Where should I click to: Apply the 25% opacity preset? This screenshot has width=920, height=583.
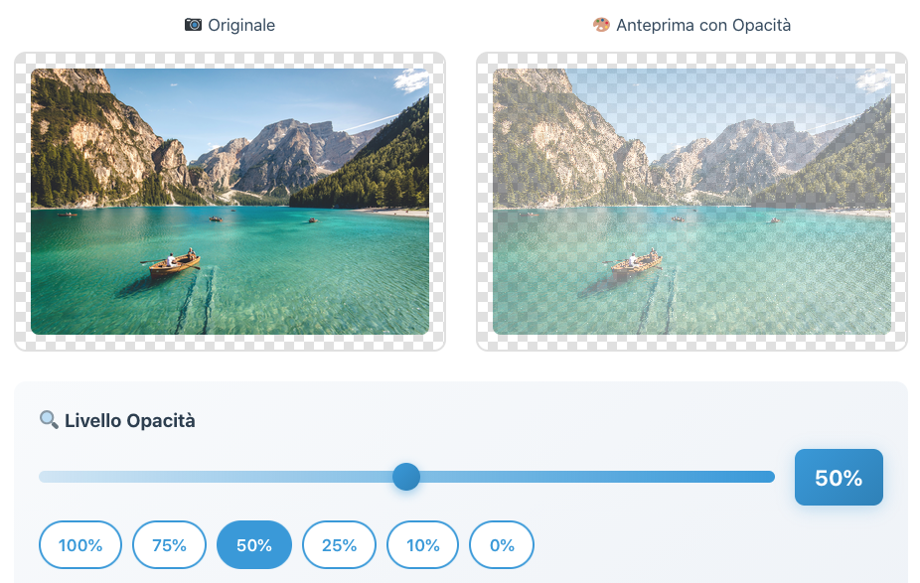tap(339, 545)
